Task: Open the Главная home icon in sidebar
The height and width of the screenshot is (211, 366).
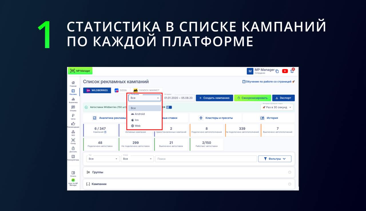Action: (x=73, y=83)
